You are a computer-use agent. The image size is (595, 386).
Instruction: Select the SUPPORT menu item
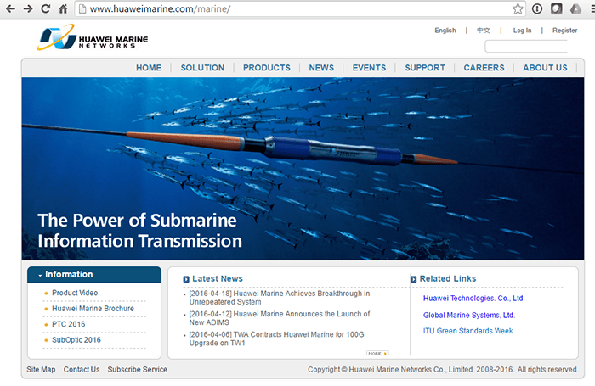[x=425, y=68]
